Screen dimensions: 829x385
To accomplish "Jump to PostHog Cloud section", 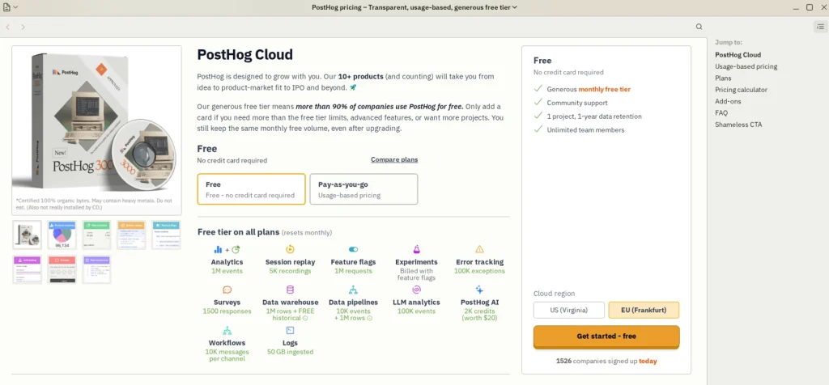I will click(738, 55).
